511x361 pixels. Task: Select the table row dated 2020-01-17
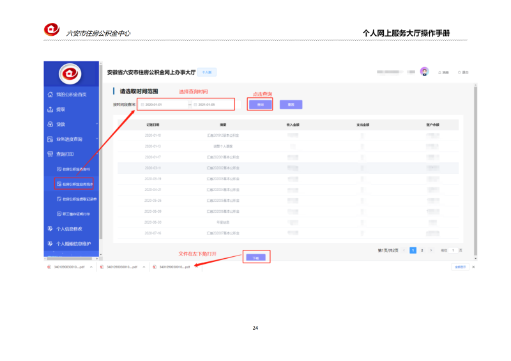click(288, 157)
